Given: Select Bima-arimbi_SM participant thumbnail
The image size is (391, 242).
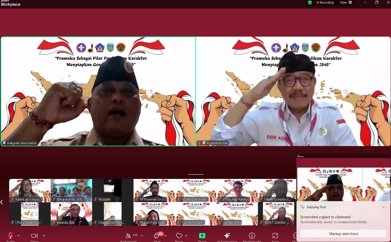Looking at the screenshot, I should click(x=71, y=190).
